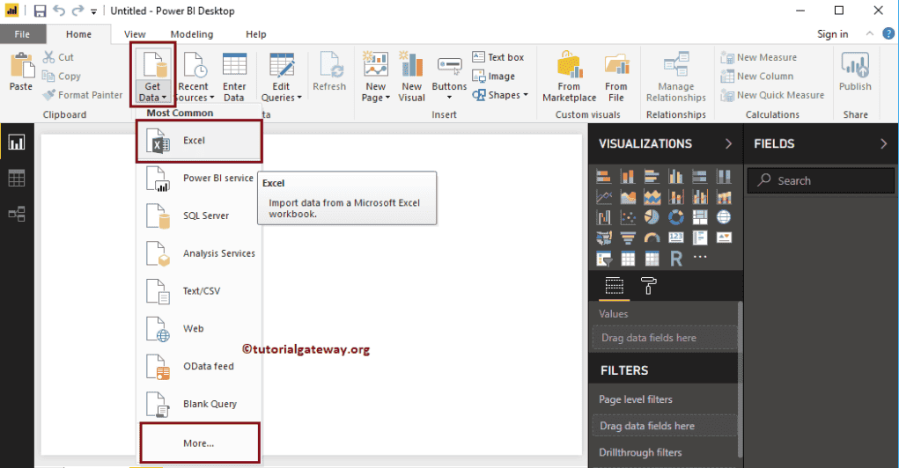Image resolution: width=899 pixels, height=468 pixels.
Task: Open the Shapes dropdown
Action: coord(500,95)
